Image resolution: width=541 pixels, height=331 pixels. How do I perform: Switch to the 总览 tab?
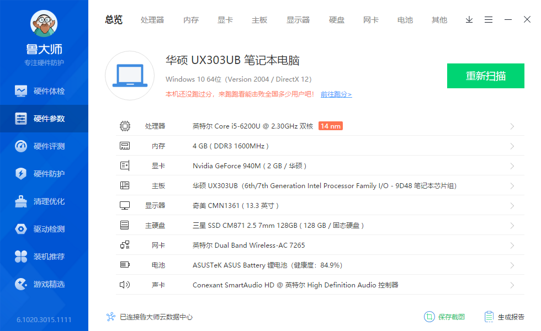(x=114, y=20)
